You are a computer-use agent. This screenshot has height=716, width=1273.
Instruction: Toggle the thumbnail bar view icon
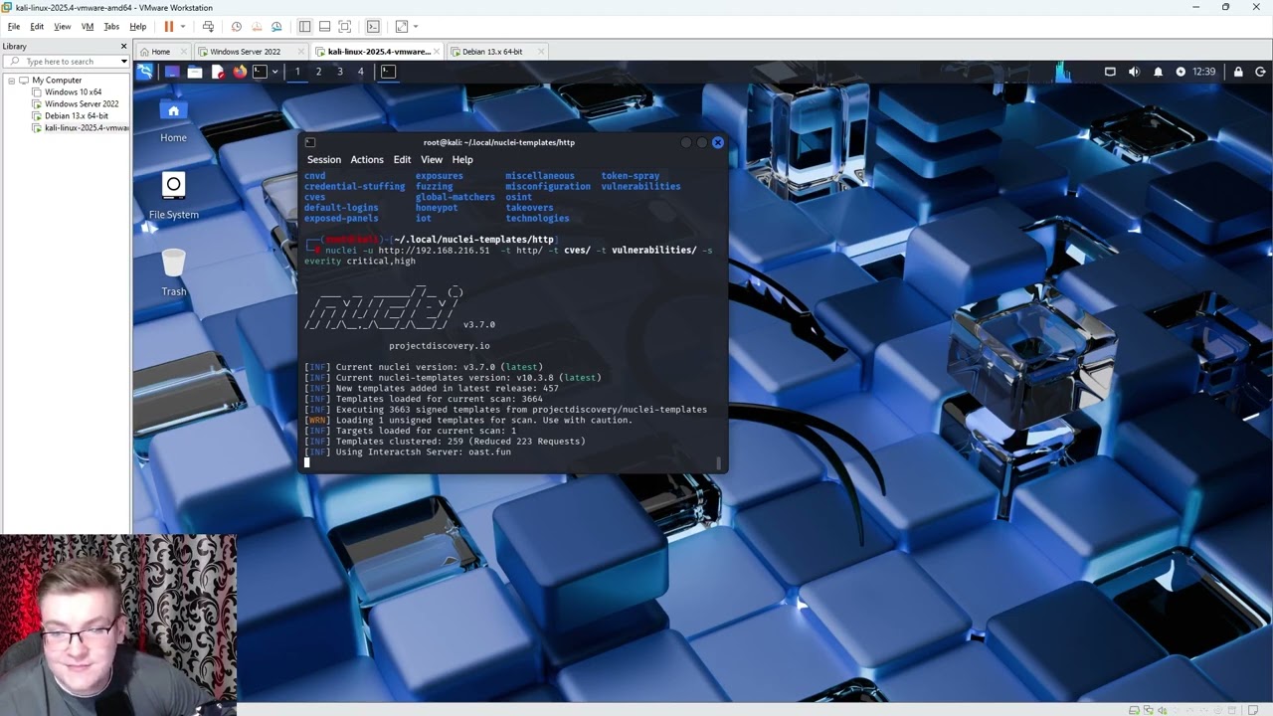tap(324, 26)
